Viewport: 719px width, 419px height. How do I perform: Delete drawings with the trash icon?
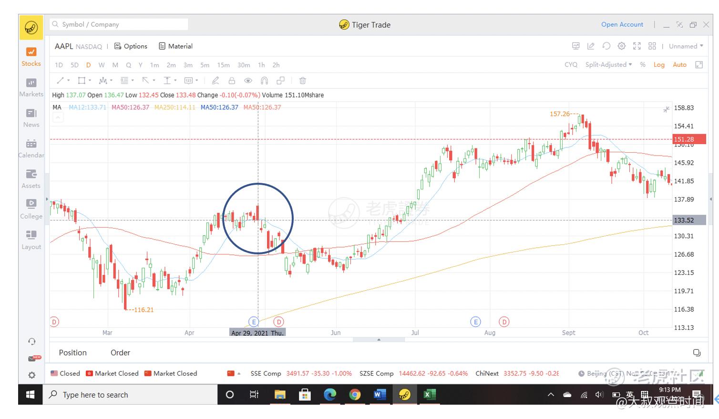point(303,81)
